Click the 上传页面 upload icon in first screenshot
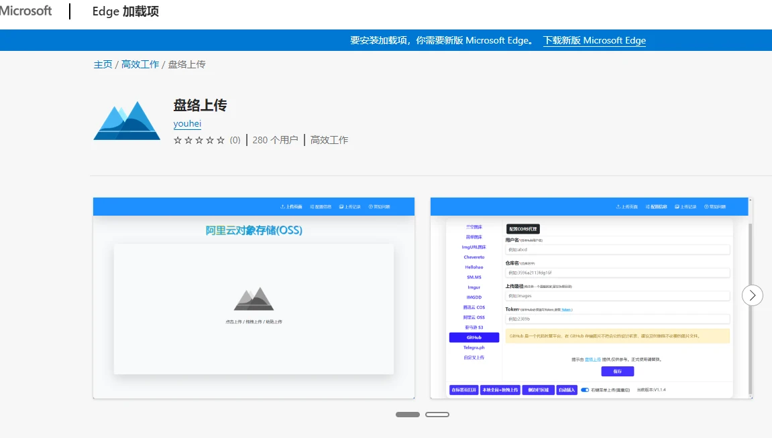The image size is (772, 438). click(x=282, y=206)
